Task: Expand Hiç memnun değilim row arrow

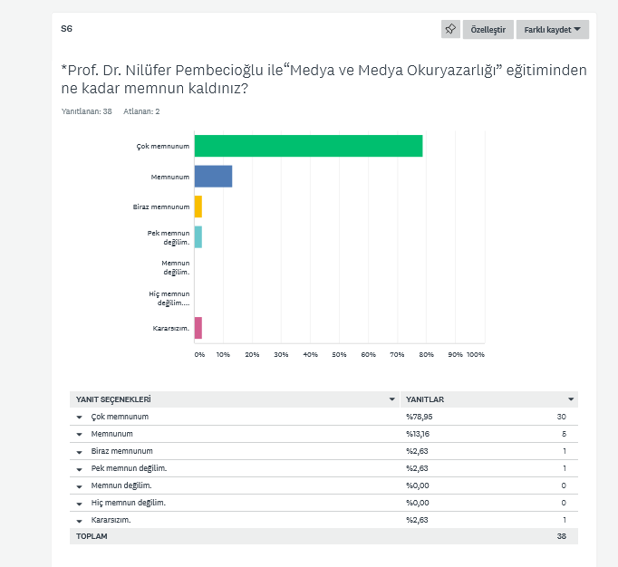Action: (x=80, y=503)
